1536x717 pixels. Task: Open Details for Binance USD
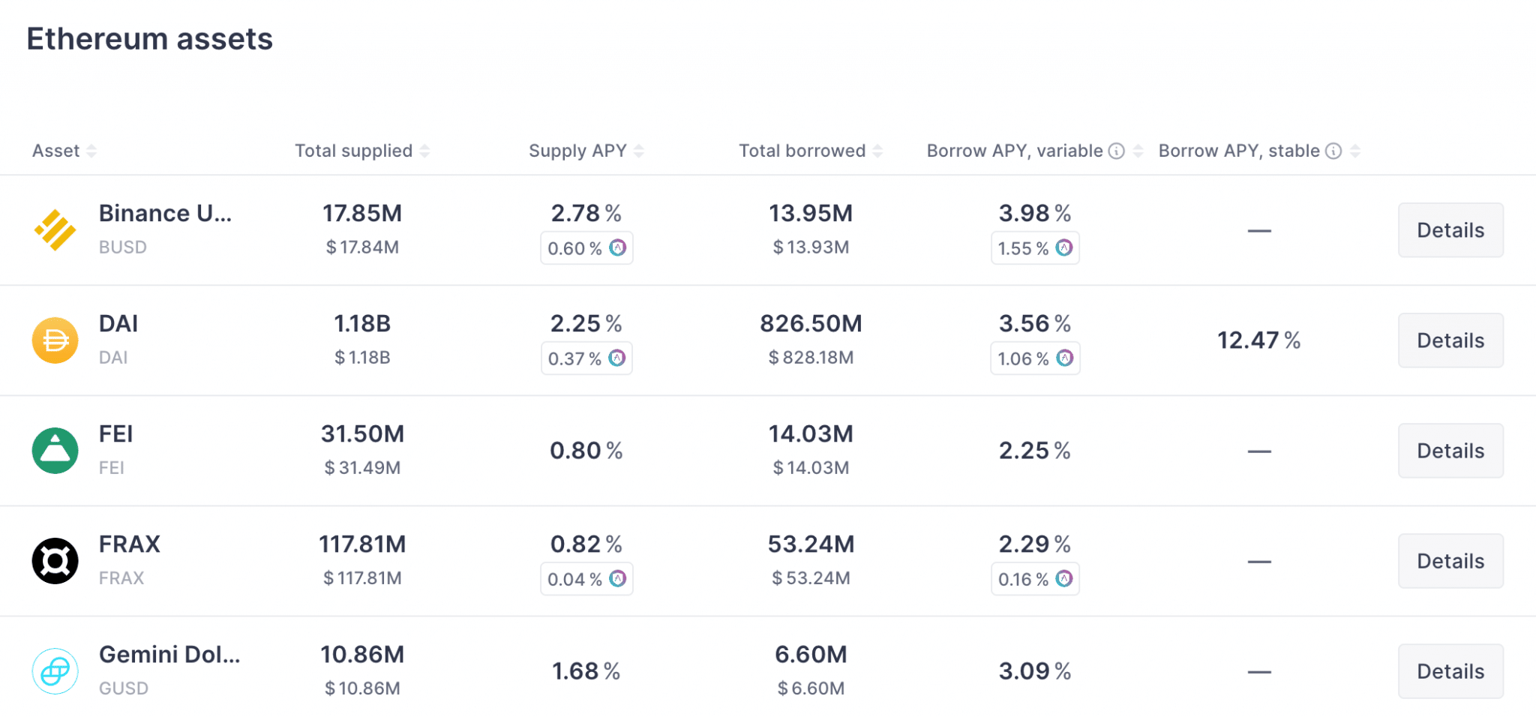pos(1450,230)
